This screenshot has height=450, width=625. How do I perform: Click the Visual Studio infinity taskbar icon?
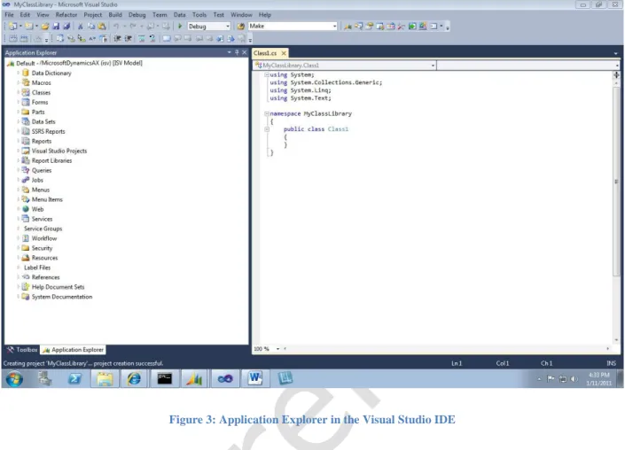[x=225, y=378]
